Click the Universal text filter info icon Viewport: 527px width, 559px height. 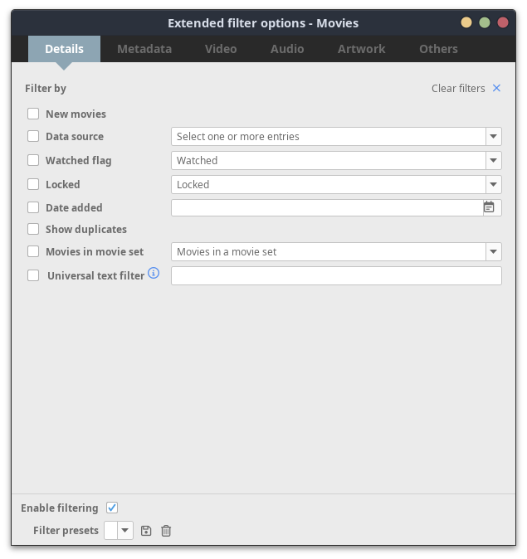point(154,274)
